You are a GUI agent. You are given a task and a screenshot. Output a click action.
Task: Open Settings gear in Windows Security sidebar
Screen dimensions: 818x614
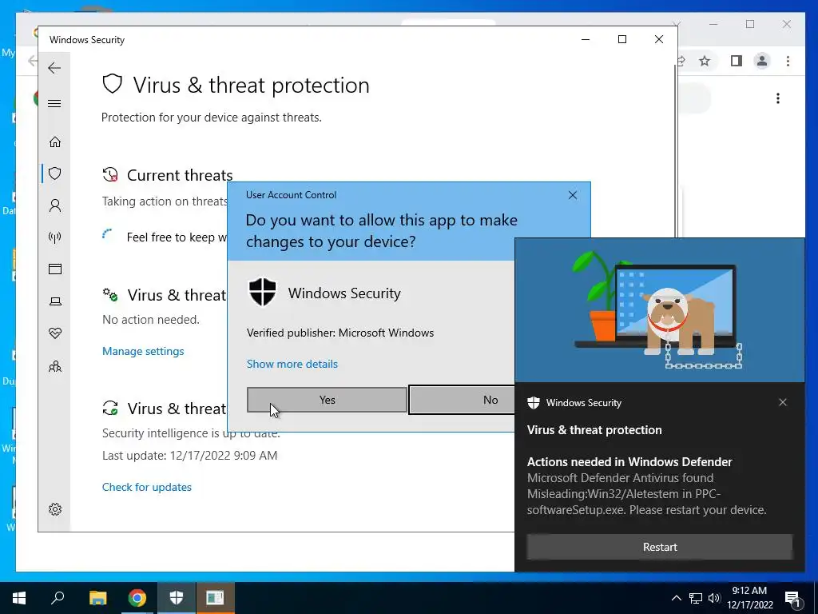pos(55,509)
